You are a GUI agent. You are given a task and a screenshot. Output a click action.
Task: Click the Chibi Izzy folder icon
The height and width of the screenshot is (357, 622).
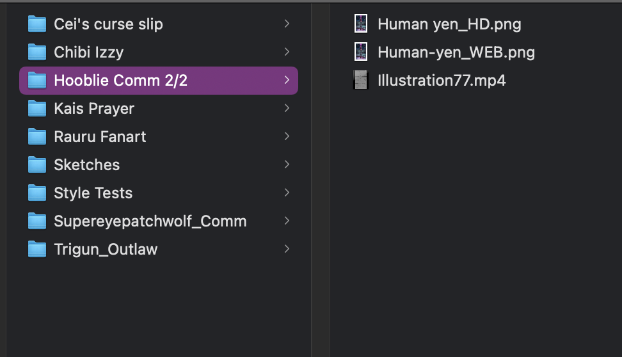click(x=37, y=52)
